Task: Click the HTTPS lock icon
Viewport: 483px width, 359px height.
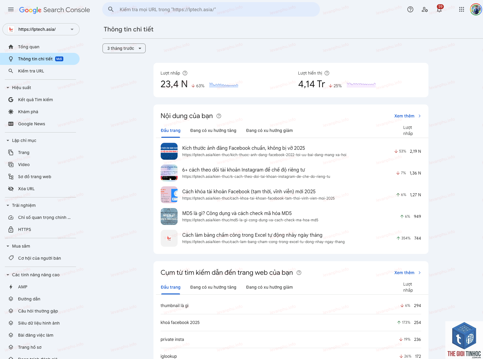Action: coord(11,229)
